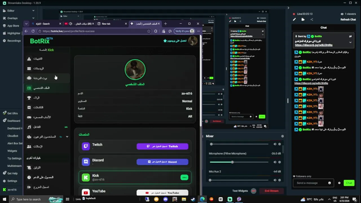Click the purple Twitch login button

point(162,146)
